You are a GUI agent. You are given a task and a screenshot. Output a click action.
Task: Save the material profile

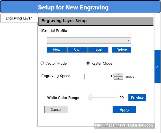78,50
